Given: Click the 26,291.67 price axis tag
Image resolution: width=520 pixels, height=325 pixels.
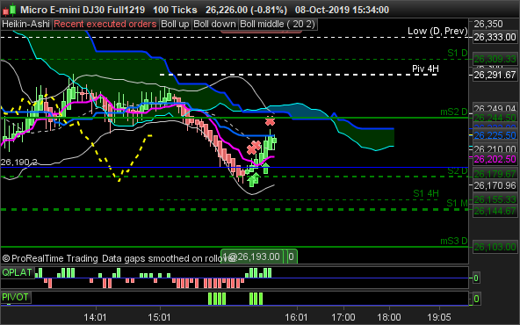Looking at the screenshot, I should 495,75.
